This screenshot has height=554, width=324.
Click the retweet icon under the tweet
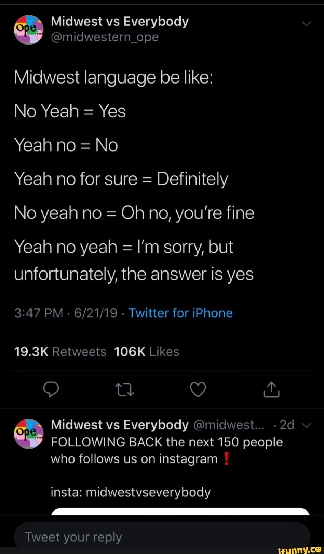point(125,389)
